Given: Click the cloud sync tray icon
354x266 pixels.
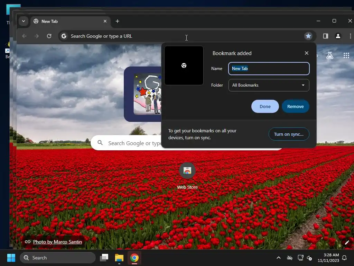Looking at the screenshot, I should coord(290,258).
